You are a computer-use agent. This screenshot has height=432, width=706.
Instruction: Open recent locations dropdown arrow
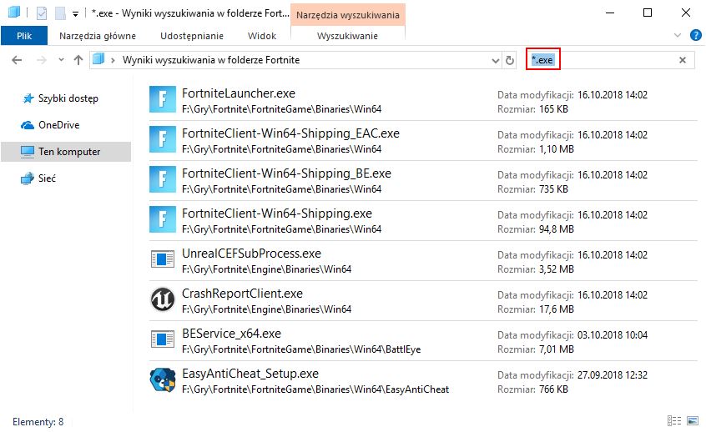(x=61, y=60)
